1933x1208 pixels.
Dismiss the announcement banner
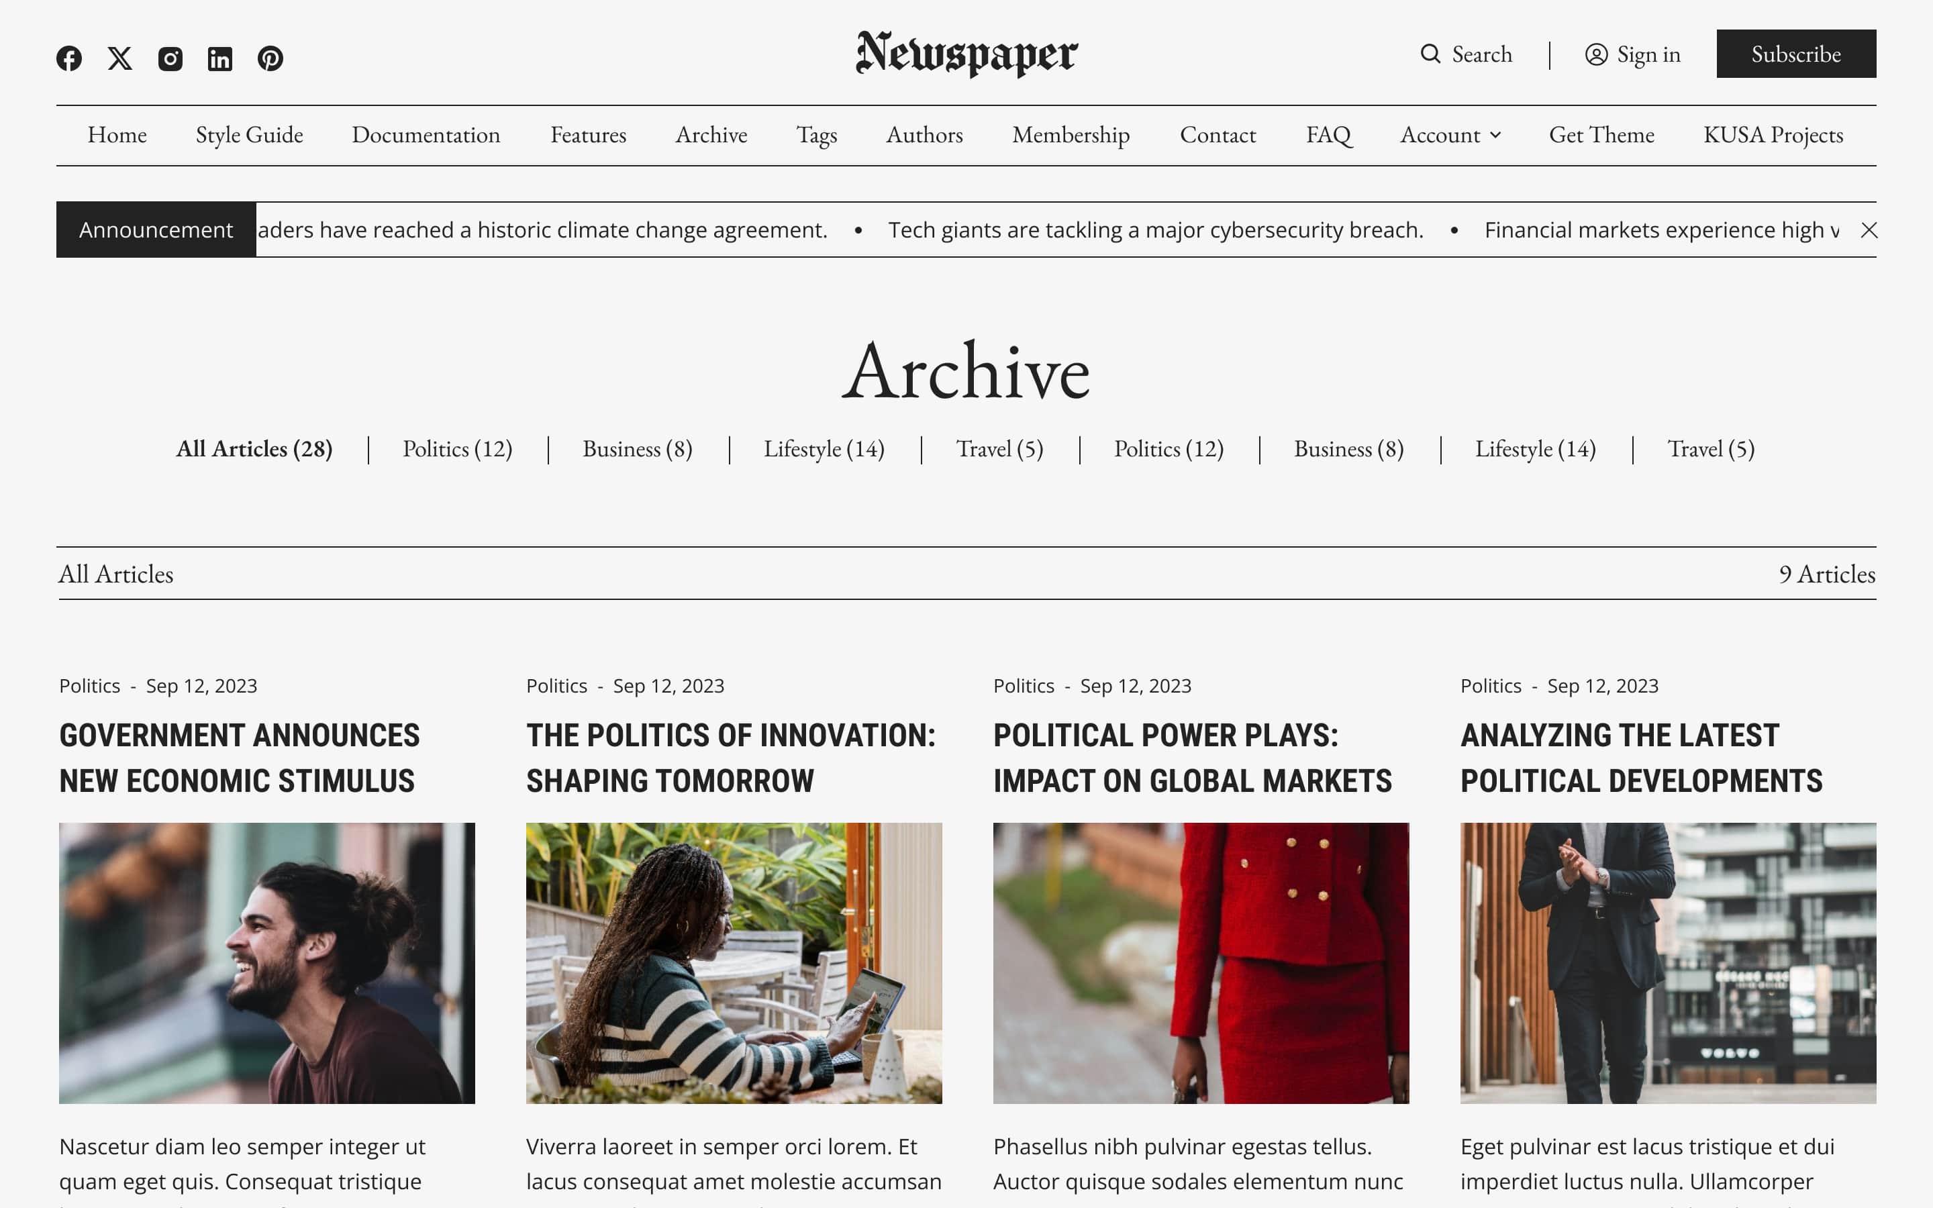click(1870, 231)
